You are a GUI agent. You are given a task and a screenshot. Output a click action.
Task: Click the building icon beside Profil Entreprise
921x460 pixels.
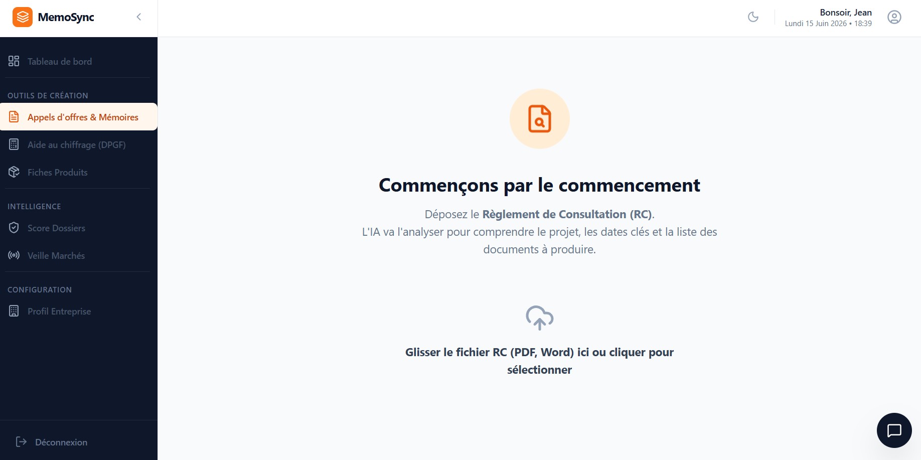pos(14,311)
